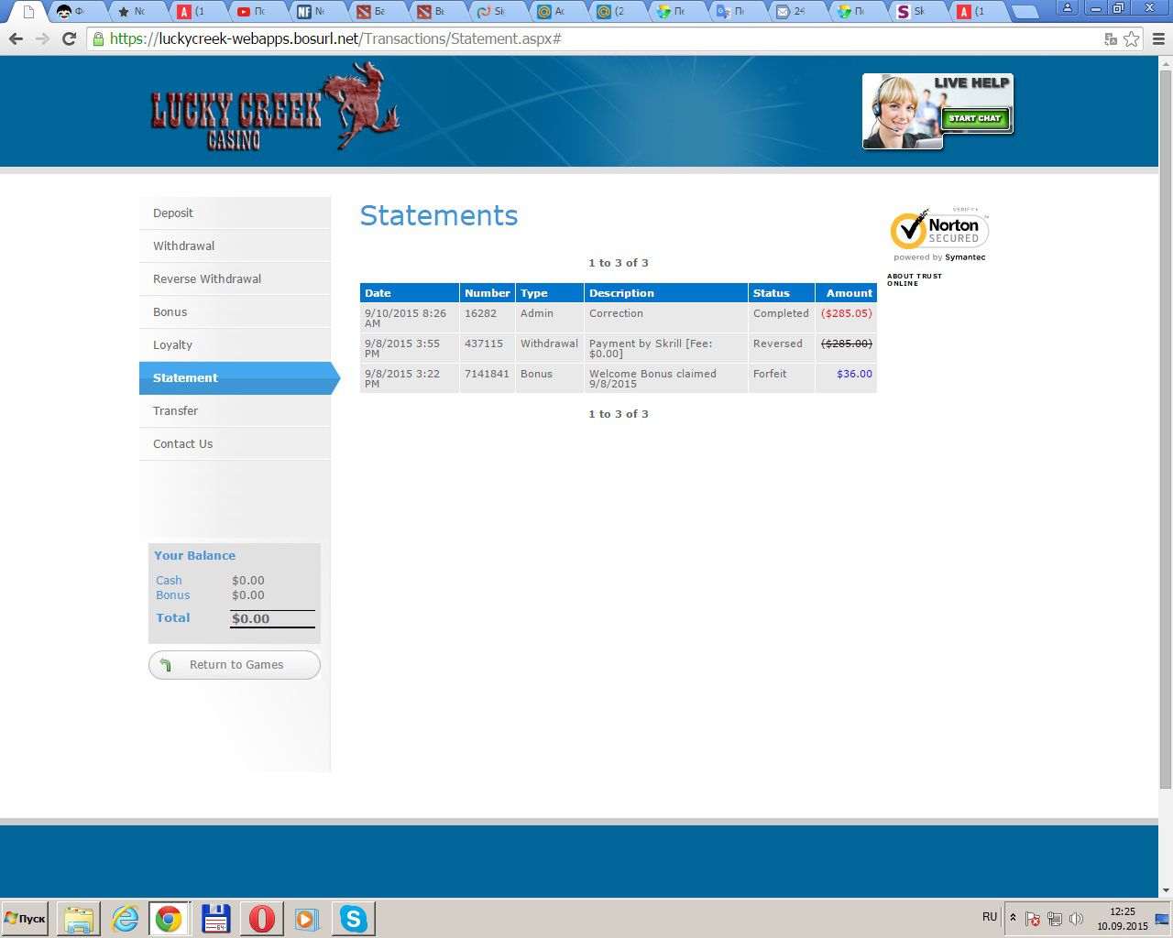Click the network tray icon
This screenshot has height=938, width=1173.
click(x=1055, y=919)
